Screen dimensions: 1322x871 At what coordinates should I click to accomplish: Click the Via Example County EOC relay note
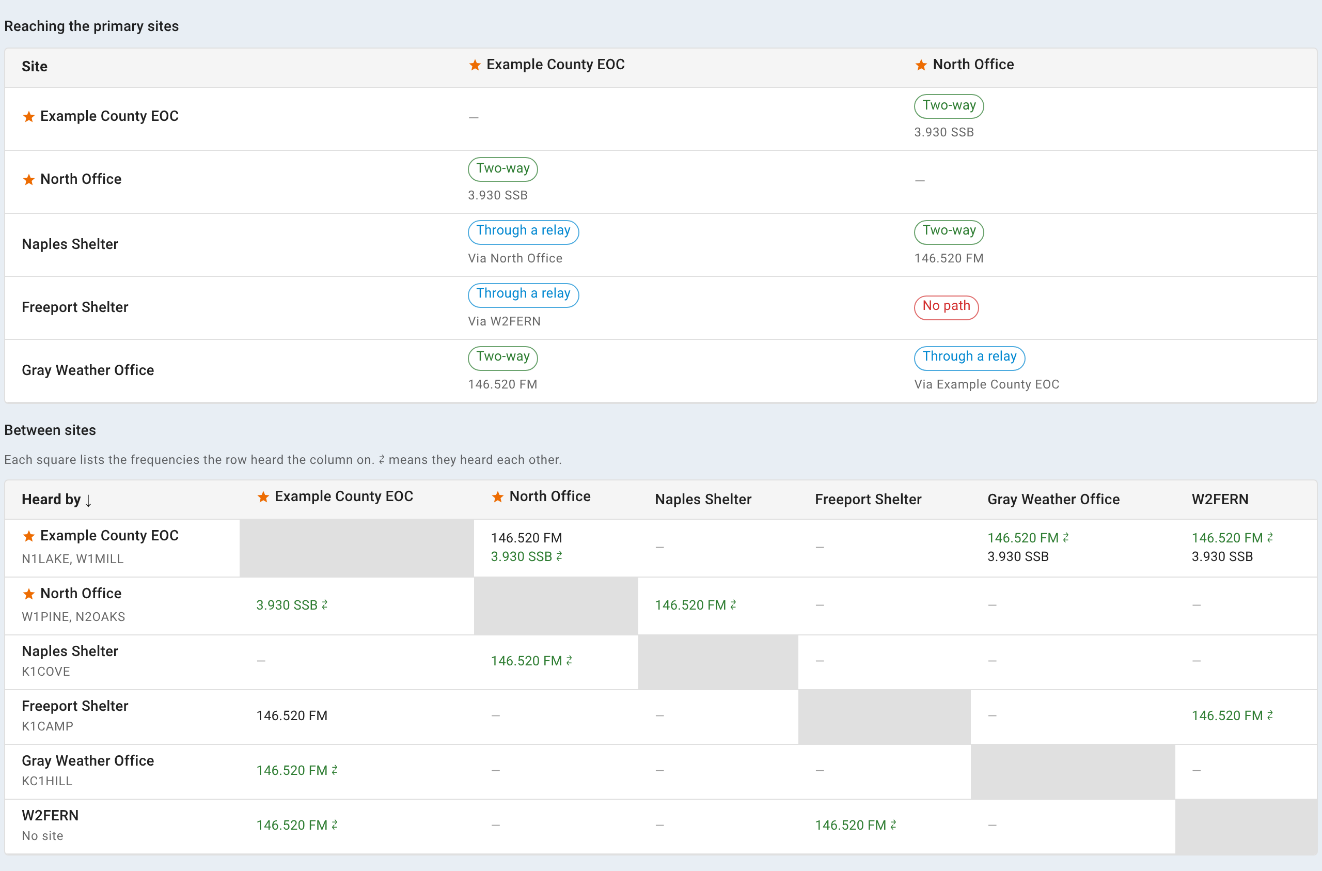986,385
